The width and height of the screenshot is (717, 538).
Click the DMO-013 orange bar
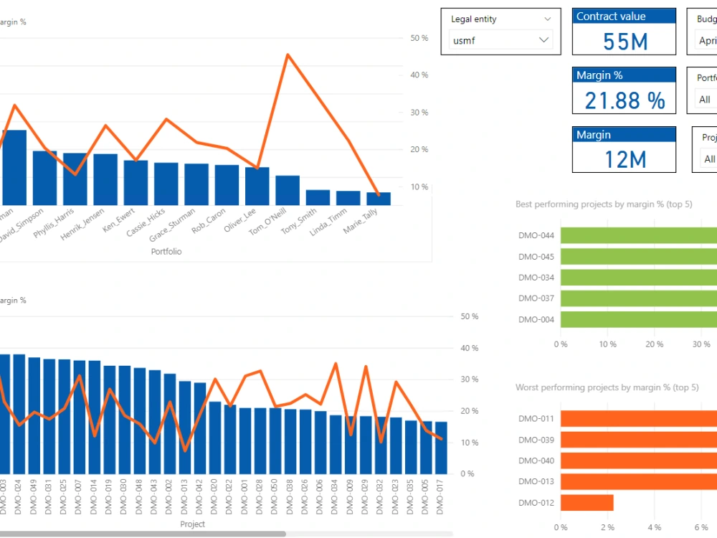(x=639, y=482)
